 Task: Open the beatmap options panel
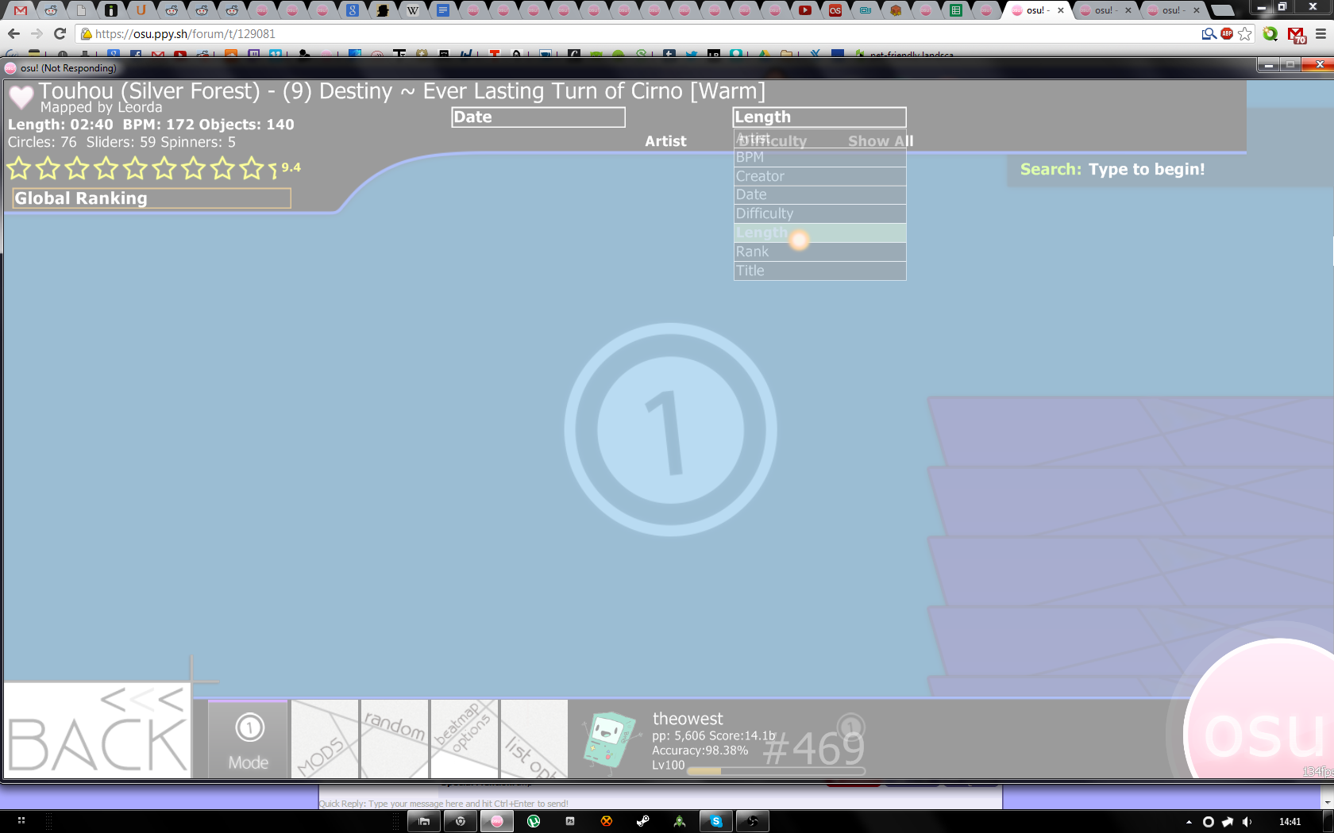point(465,739)
